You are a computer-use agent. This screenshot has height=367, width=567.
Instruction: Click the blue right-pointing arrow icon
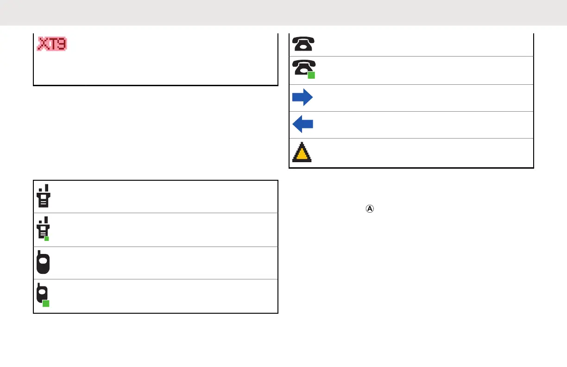[x=302, y=98]
